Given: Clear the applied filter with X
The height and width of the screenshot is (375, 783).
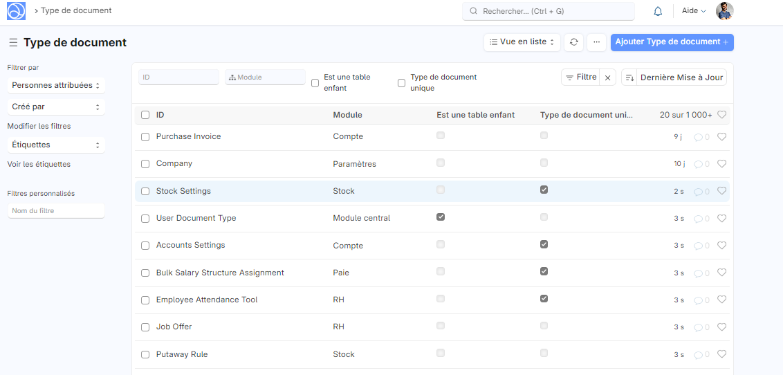Looking at the screenshot, I should (x=607, y=78).
